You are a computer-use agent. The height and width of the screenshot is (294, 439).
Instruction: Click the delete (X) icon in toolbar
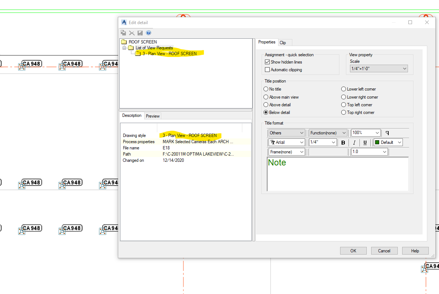pyautogui.click(x=132, y=33)
